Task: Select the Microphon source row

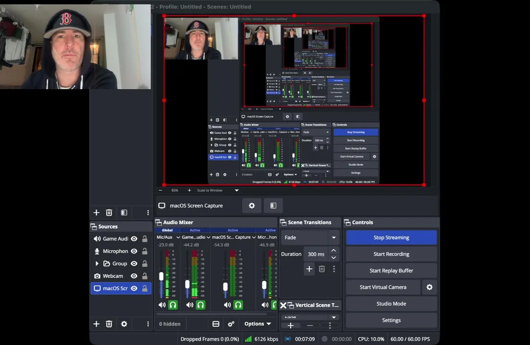Action: pos(121,251)
